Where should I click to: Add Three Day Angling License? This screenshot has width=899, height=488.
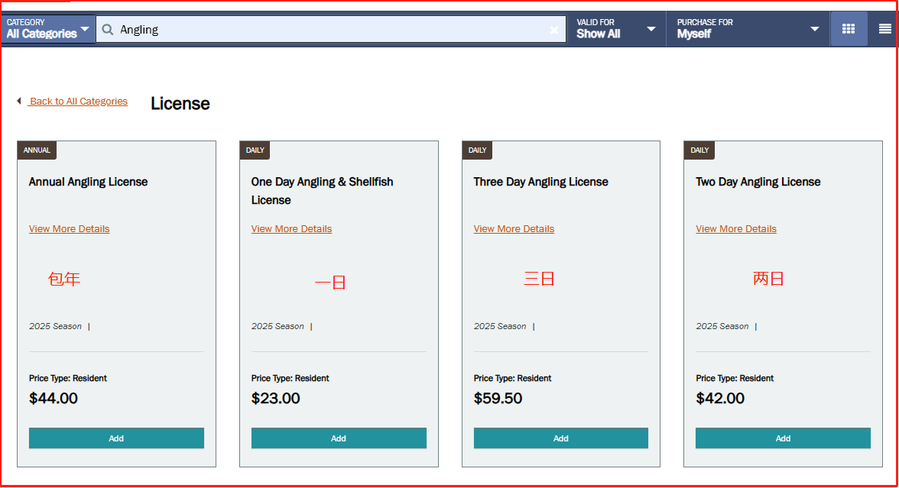561,438
